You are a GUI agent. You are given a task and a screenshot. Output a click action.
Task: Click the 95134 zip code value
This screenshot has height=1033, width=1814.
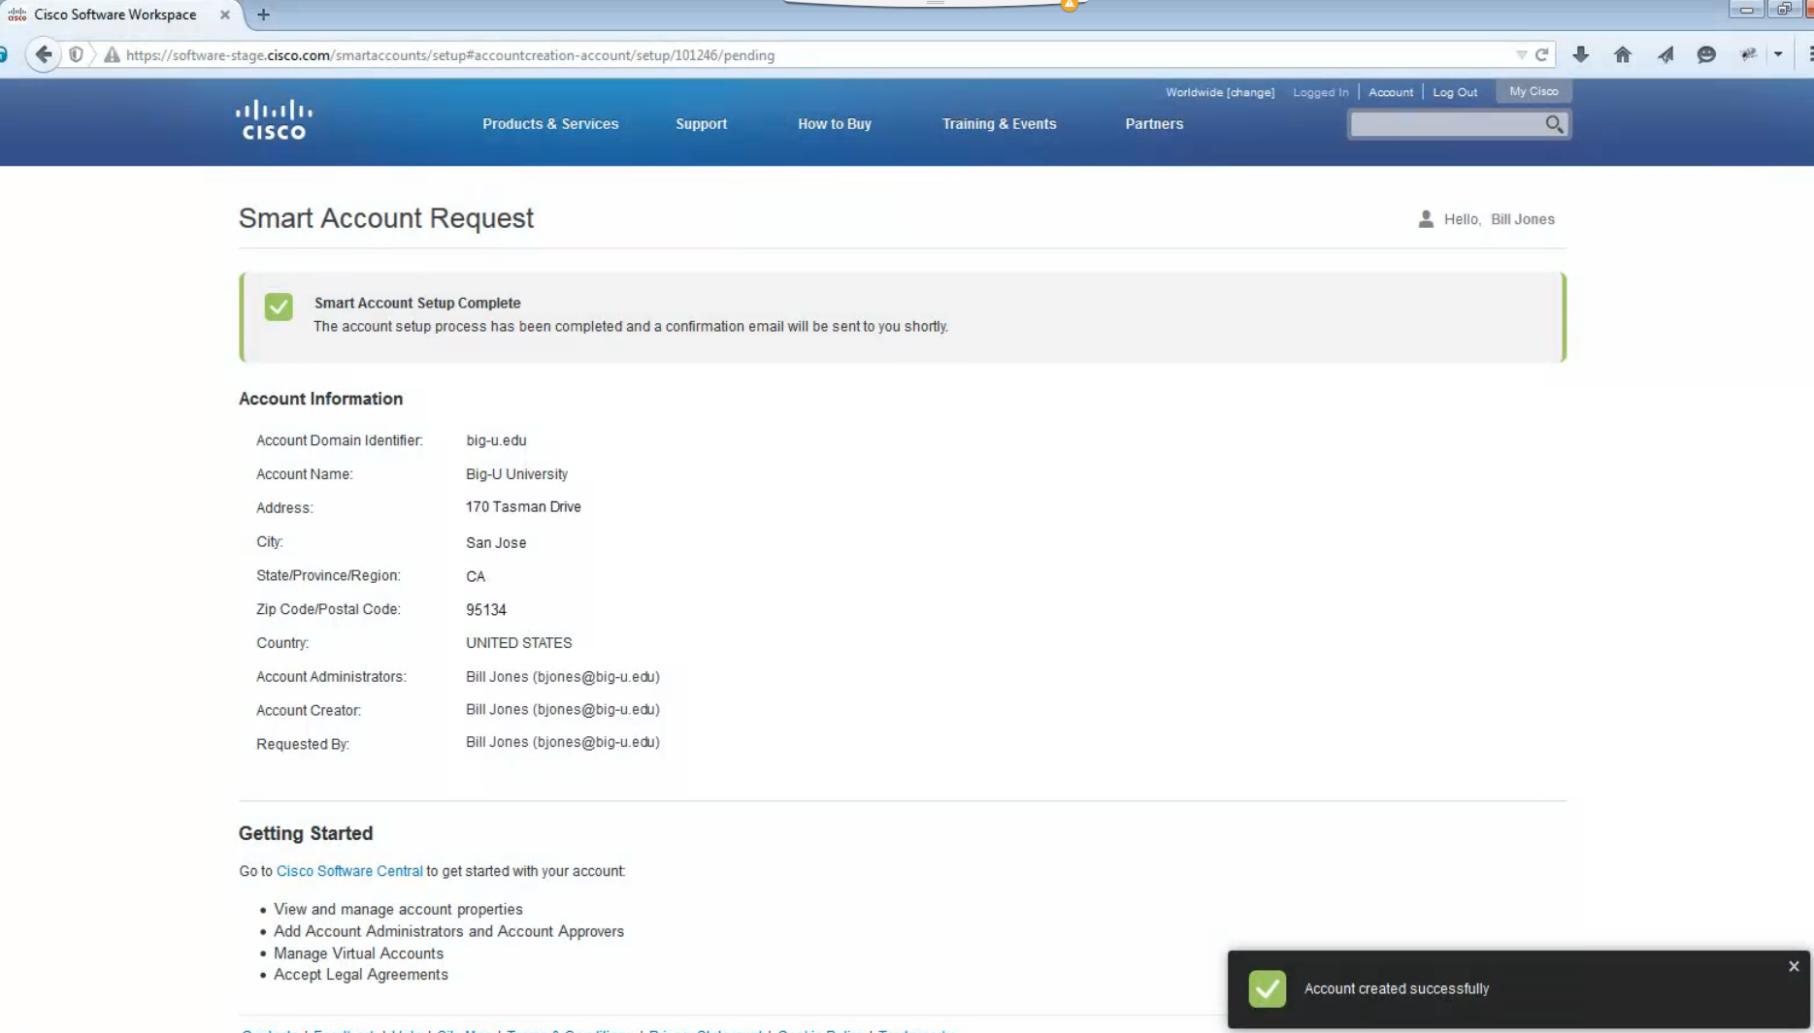pos(486,610)
